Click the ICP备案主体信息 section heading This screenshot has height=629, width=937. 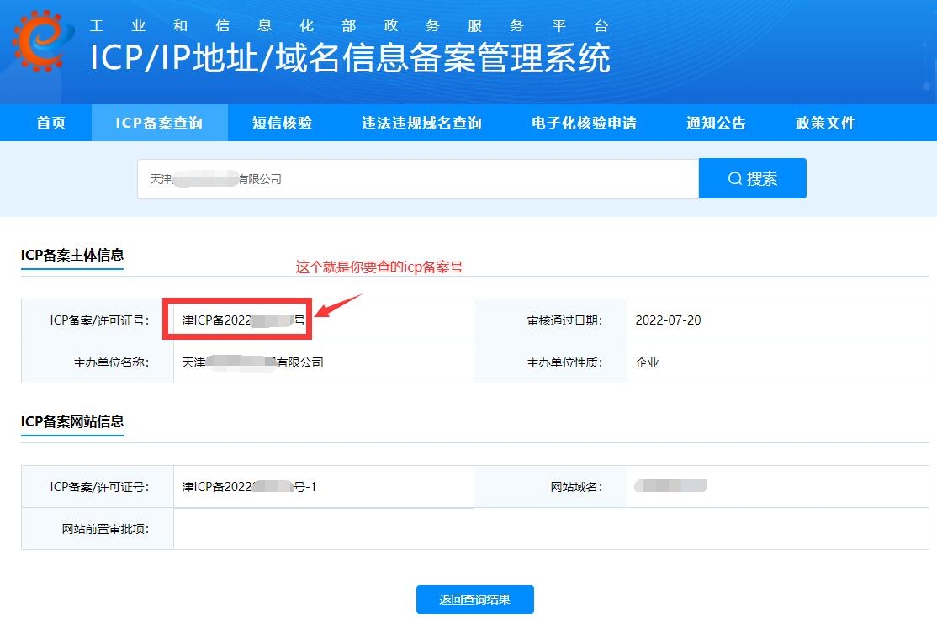71,256
